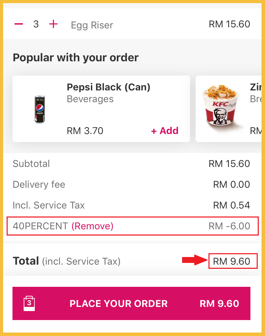Remove the 40PERCENT voucher
This screenshot has width=265, height=336.
click(92, 226)
